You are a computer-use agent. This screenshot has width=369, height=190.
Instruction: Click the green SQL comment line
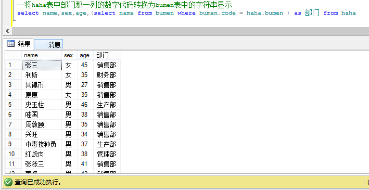[x=125, y=5]
